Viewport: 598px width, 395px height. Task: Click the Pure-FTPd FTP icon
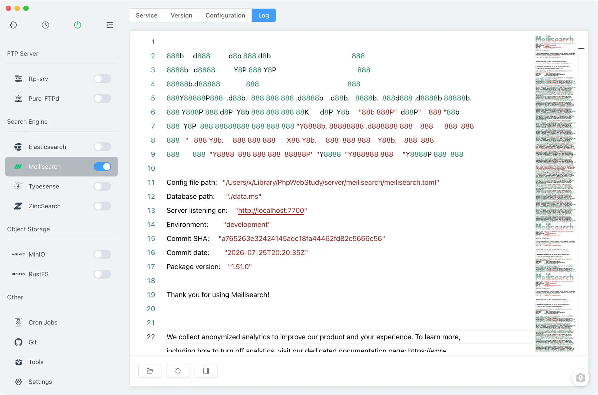coord(18,98)
